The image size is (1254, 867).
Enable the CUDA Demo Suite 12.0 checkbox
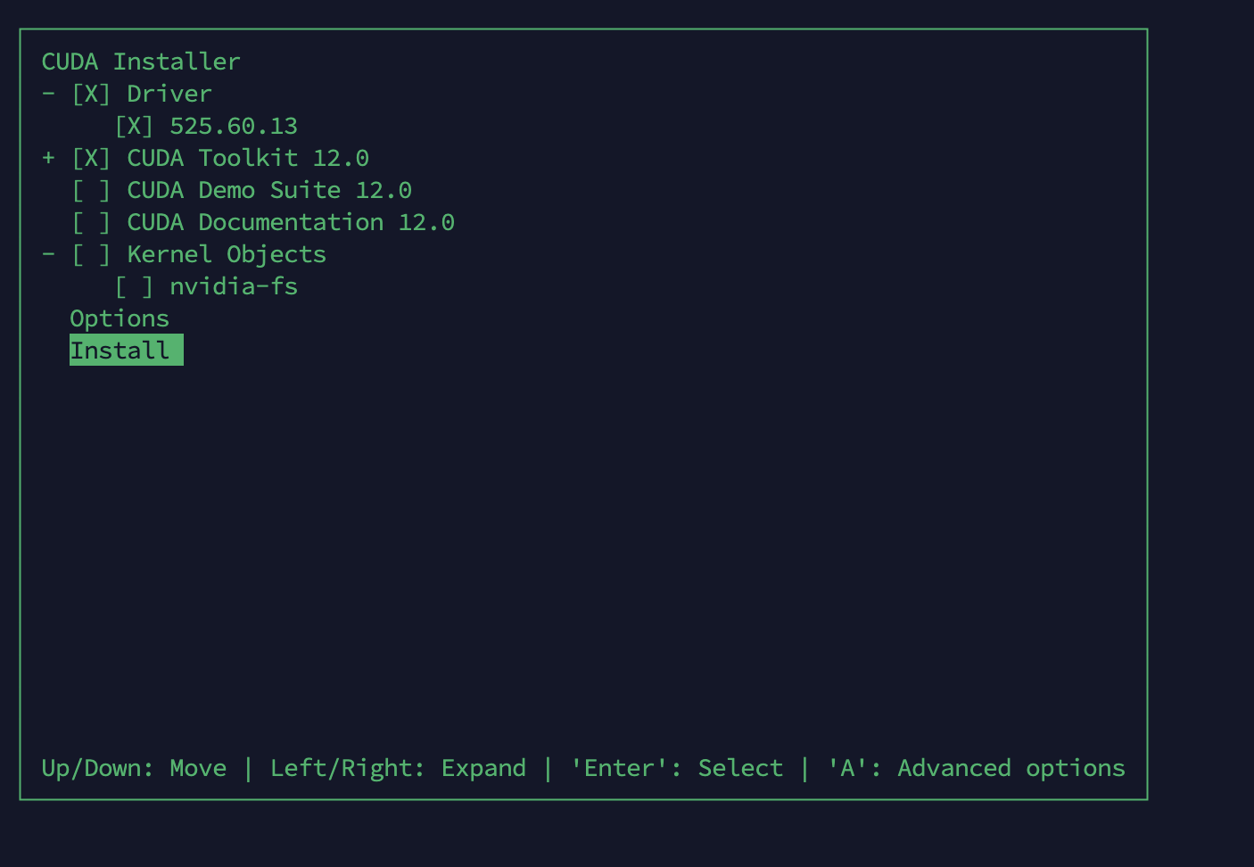point(91,190)
